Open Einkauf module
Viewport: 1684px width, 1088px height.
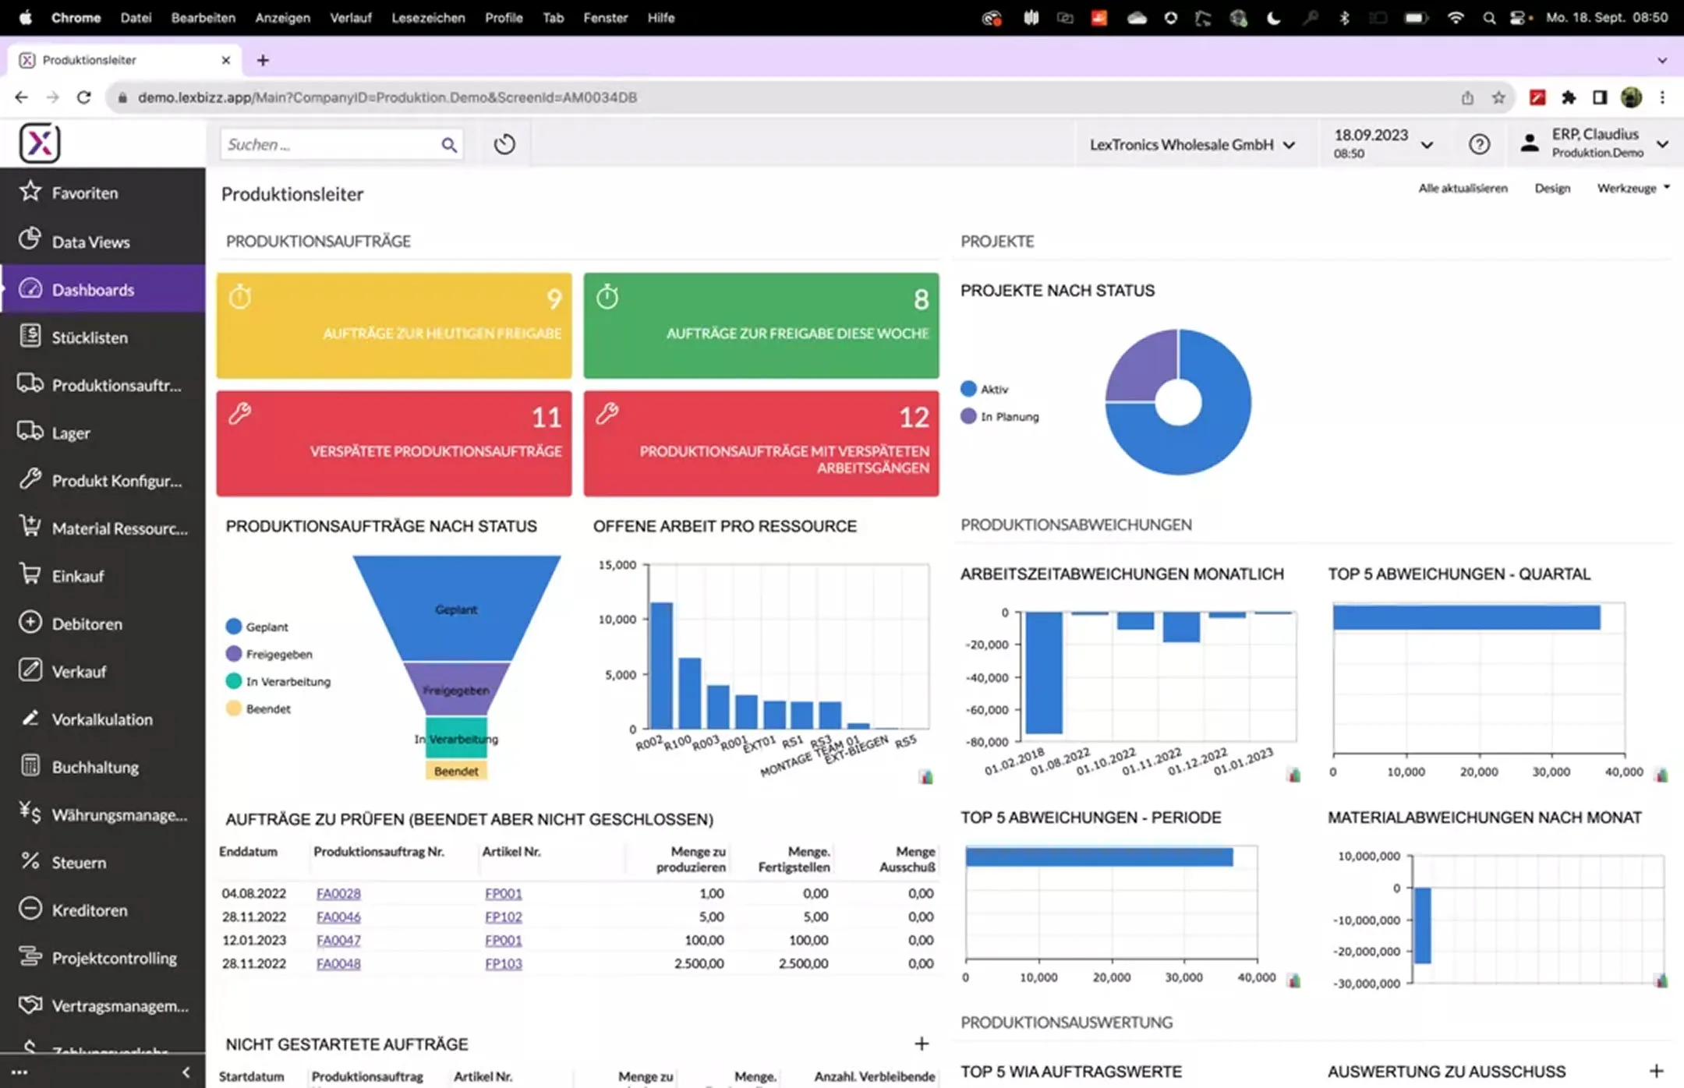coord(103,575)
